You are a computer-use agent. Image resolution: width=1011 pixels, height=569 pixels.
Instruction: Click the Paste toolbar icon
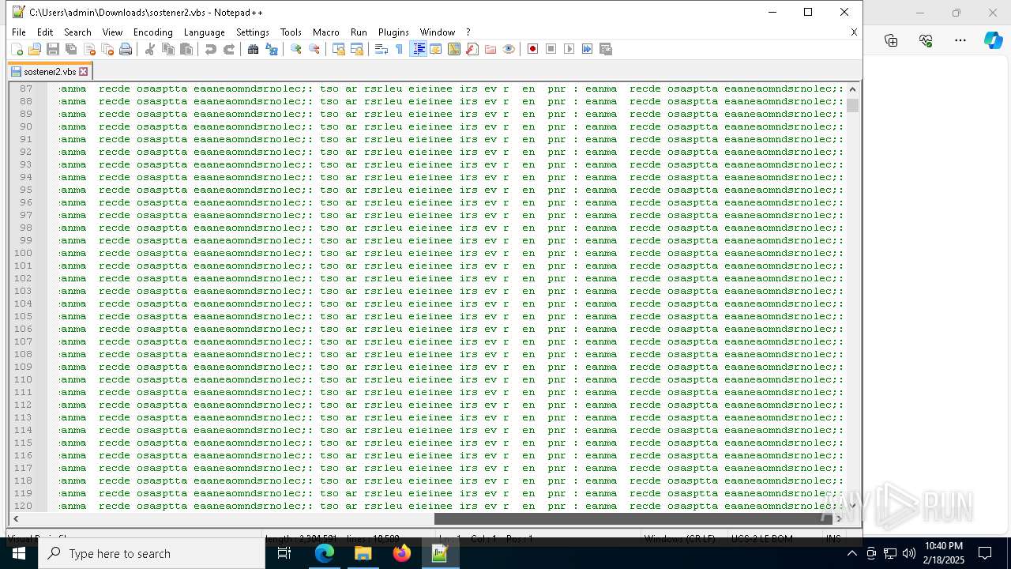[186, 49]
